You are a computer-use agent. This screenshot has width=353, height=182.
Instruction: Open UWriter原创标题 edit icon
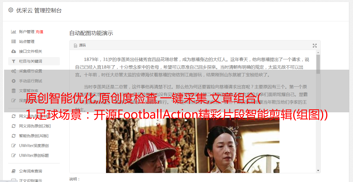click(13, 155)
